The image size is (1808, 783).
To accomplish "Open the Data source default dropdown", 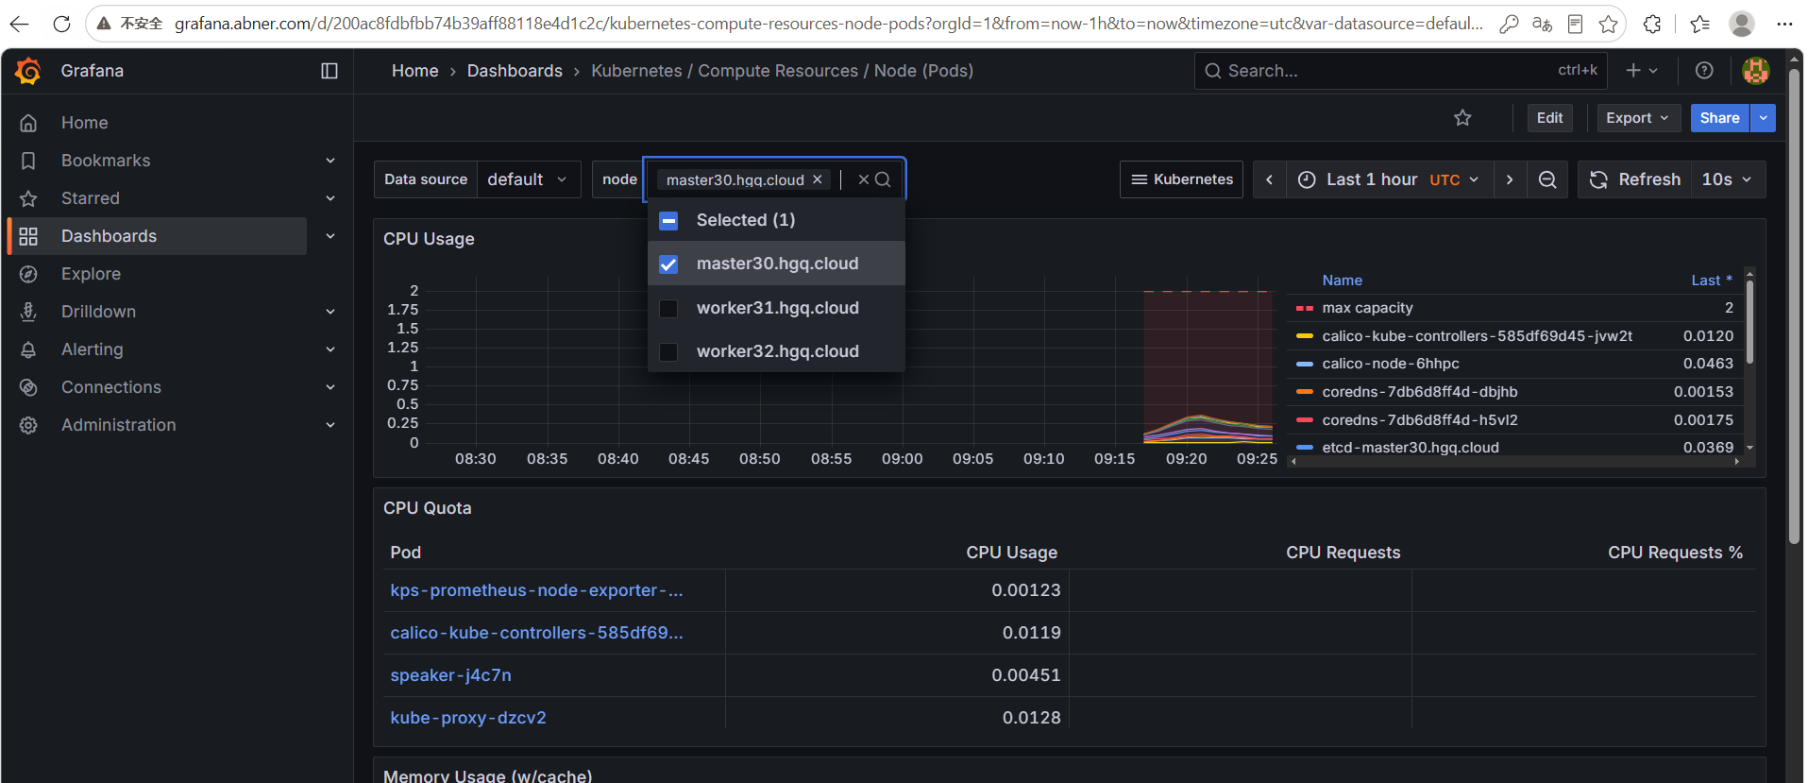I will (x=529, y=179).
